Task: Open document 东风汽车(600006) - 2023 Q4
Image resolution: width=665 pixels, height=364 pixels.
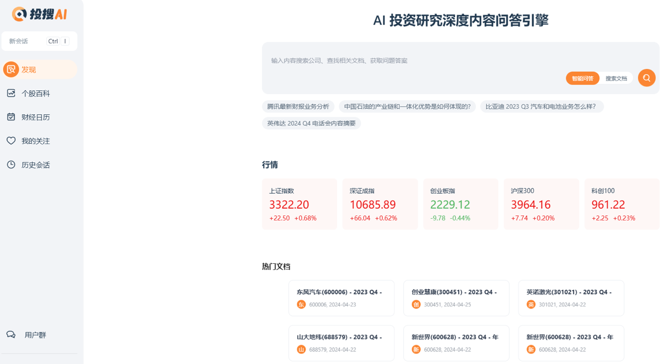Action: point(341,298)
